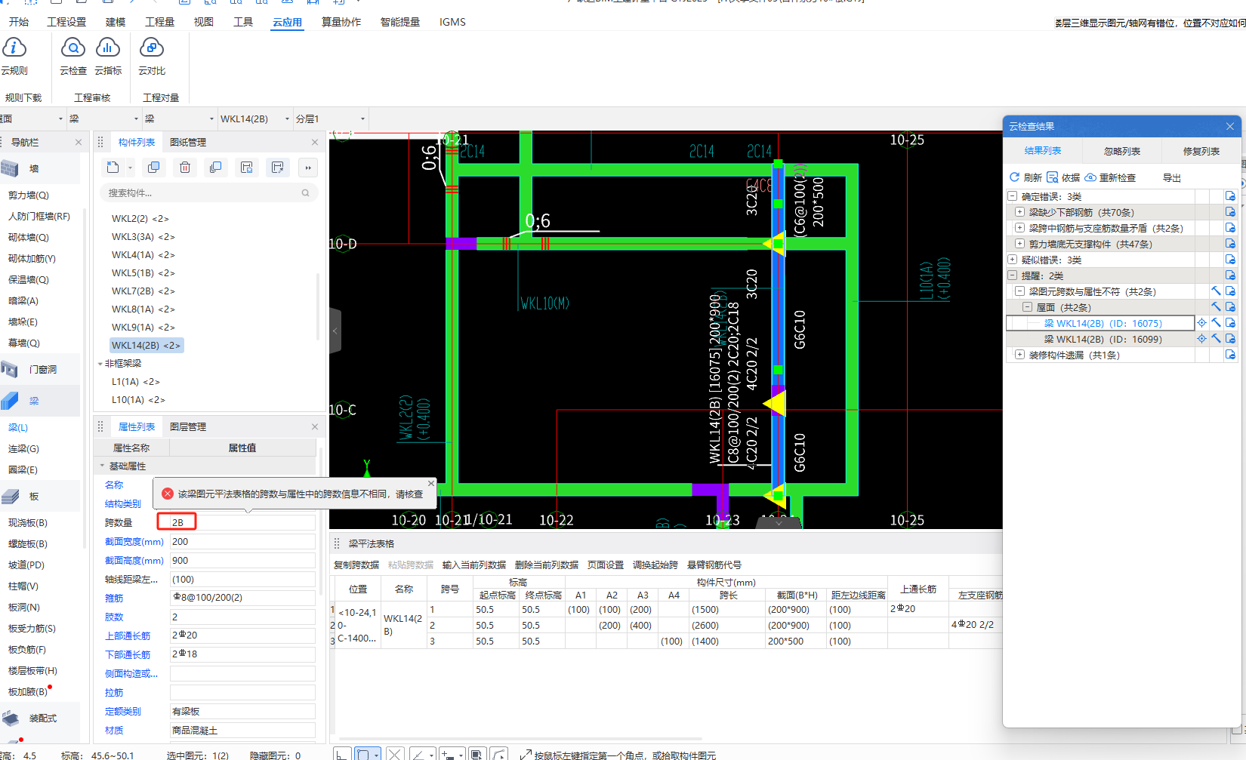Expand the 剪力墙底无支撑构件 (共47条) node
This screenshot has width=1246, height=760.
click(1019, 244)
